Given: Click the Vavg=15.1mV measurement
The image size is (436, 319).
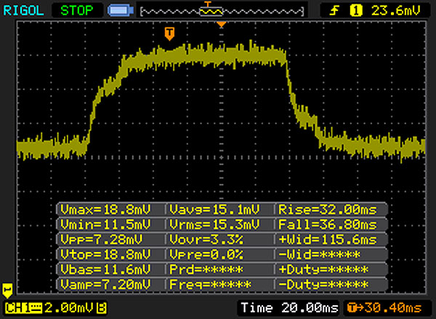Looking at the screenshot, I should tap(214, 209).
